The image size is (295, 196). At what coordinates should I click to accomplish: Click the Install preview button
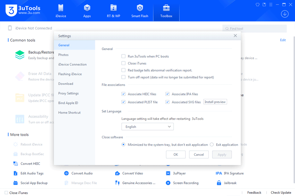coord(215,102)
